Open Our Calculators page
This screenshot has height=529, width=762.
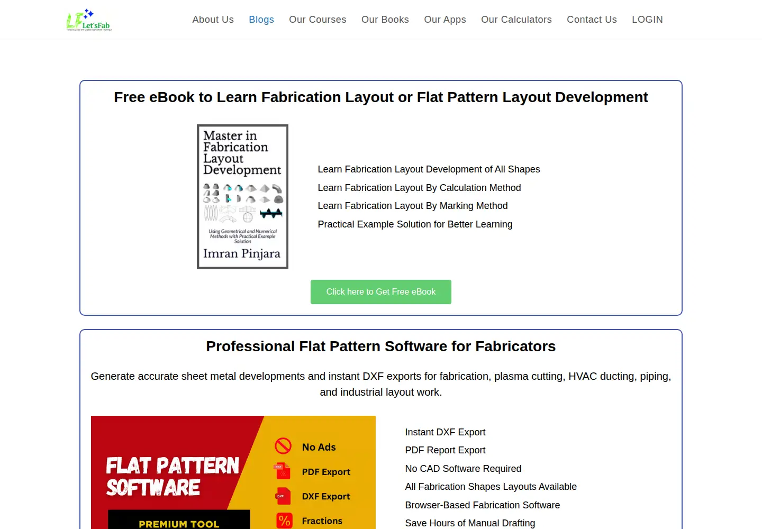click(x=516, y=20)
